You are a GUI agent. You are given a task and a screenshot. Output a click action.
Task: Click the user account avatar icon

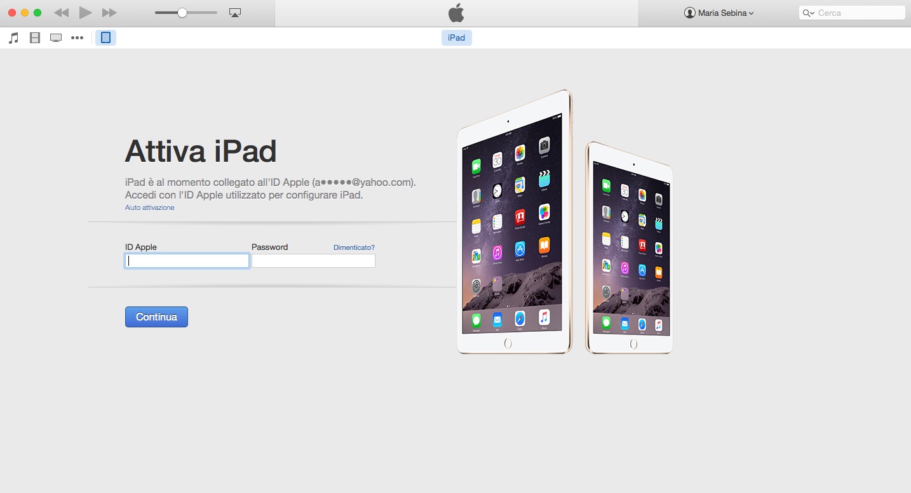click(x=689, y=13)
